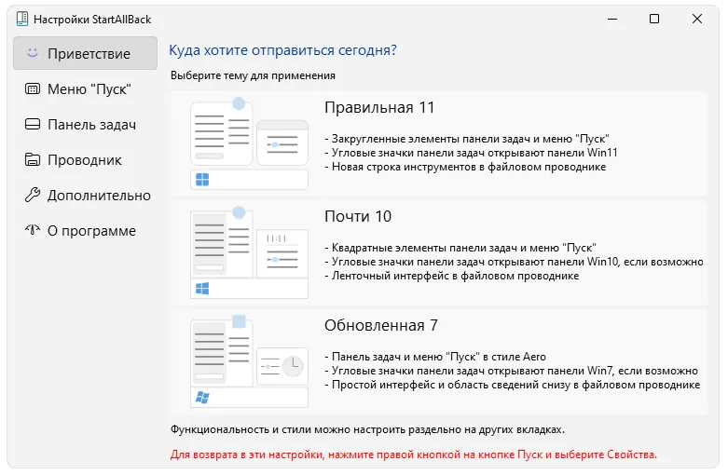Viewport: 728px width, 475px height.
Task: Choose the Почти 10 theme preview thumbnail
Action: (x=249, y=252)
